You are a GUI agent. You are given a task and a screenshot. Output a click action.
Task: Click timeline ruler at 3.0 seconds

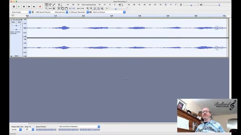[x=111, y=16]
